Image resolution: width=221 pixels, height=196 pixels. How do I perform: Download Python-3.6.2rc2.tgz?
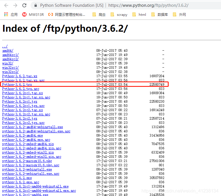pos(20,119)
